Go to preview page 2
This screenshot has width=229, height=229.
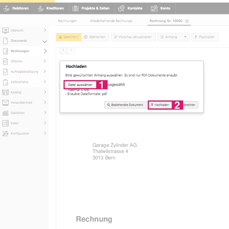point(71,50)
